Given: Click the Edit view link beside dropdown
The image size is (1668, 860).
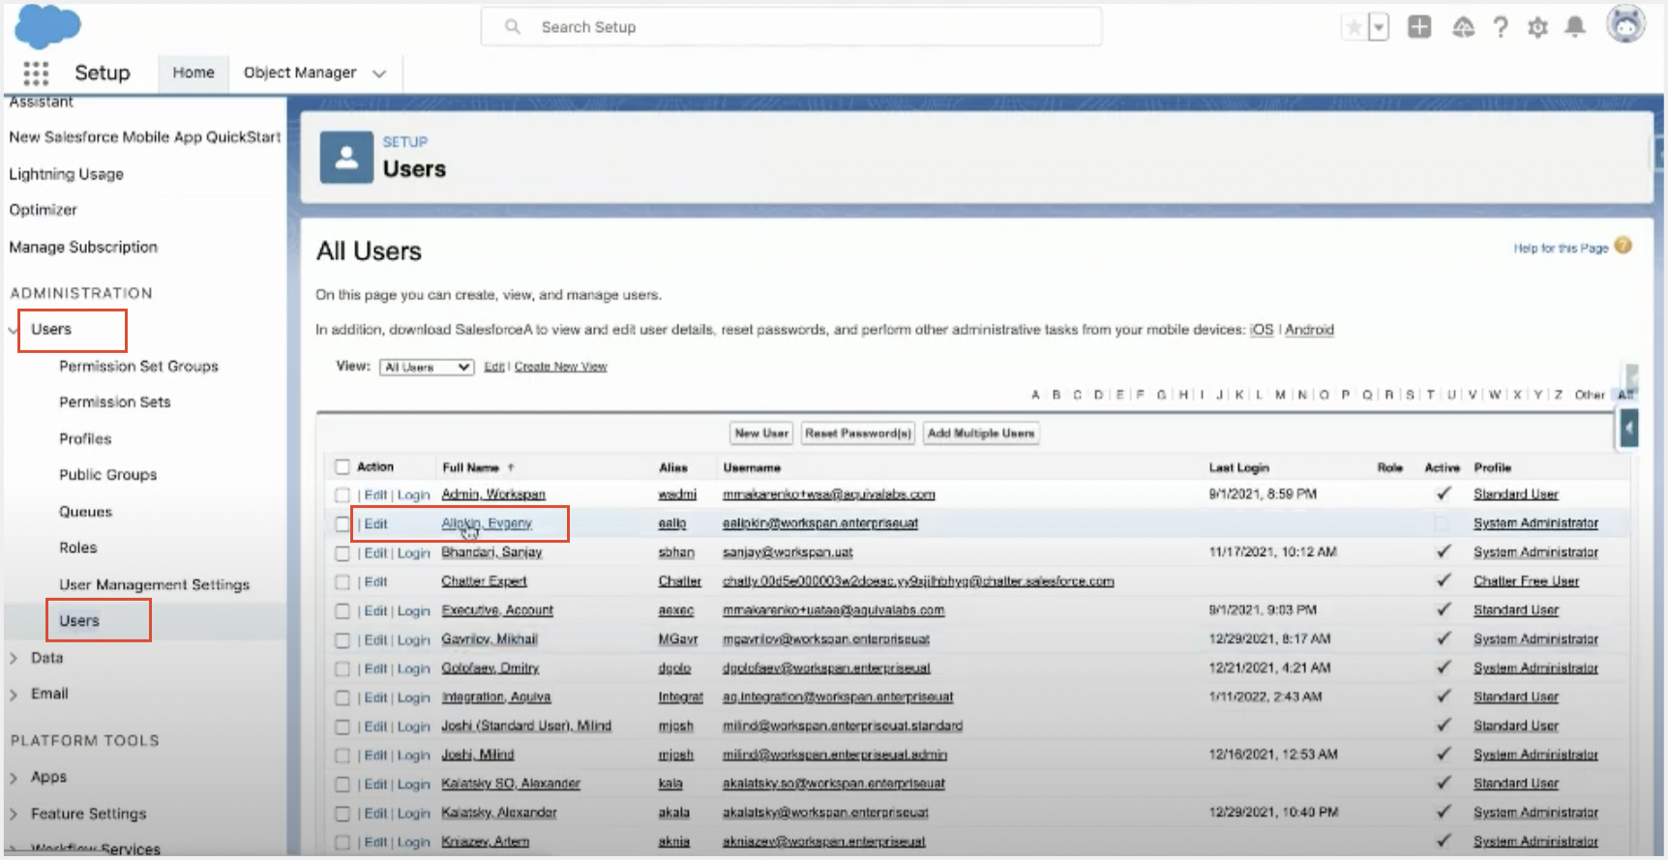Looking at the screenshot, I should tap(494, 367).
